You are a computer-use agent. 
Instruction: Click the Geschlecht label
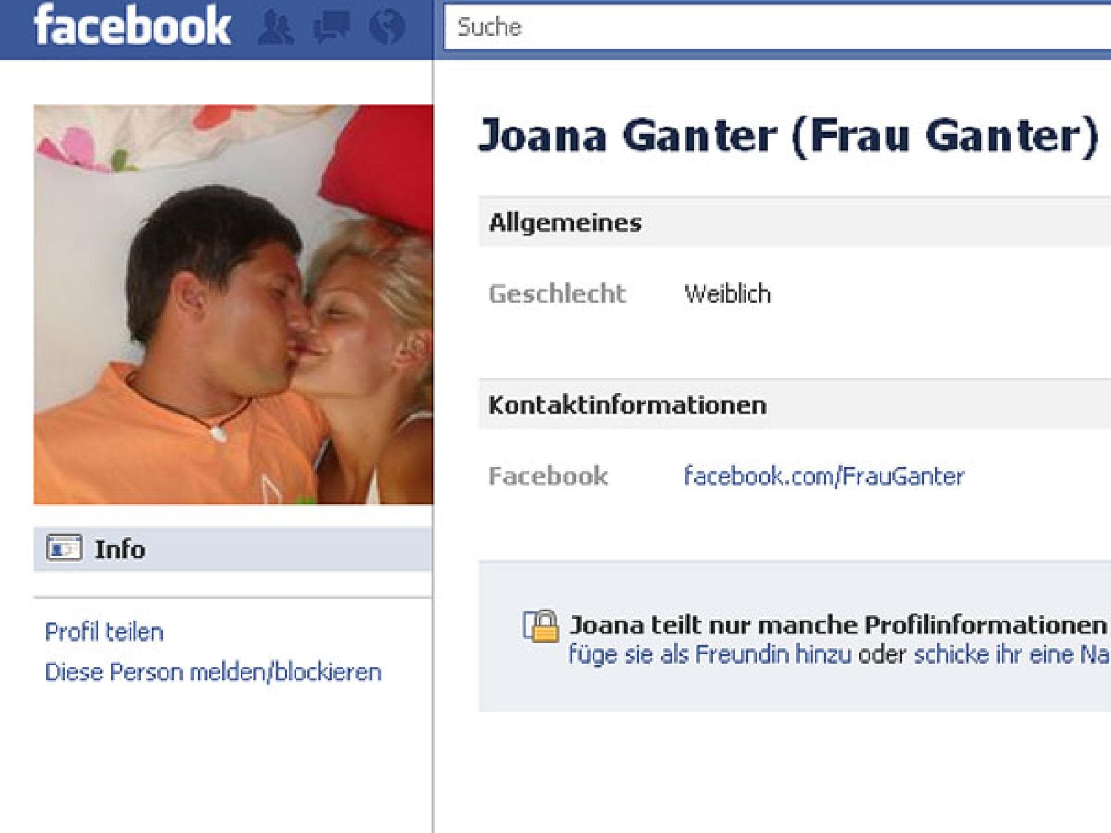tap(557, 294)
